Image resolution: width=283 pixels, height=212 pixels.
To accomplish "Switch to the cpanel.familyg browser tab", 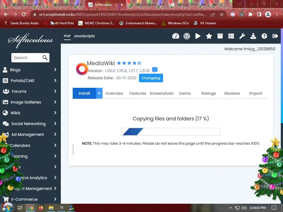I will pyautogui.click(x=65, y=5).
